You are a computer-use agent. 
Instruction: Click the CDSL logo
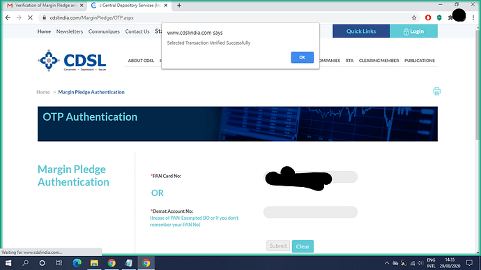72,61
